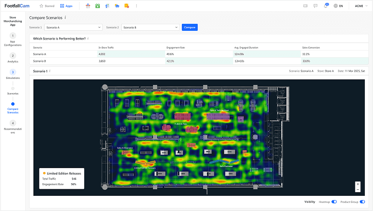
Task: Select the red T-shirts & Tops zone
Action: tap(182, 116)
